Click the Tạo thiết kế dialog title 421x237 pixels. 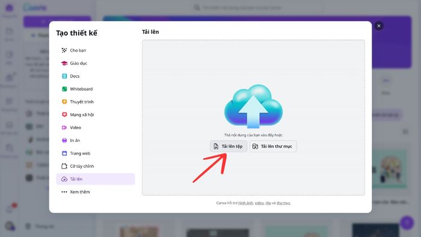76,33
